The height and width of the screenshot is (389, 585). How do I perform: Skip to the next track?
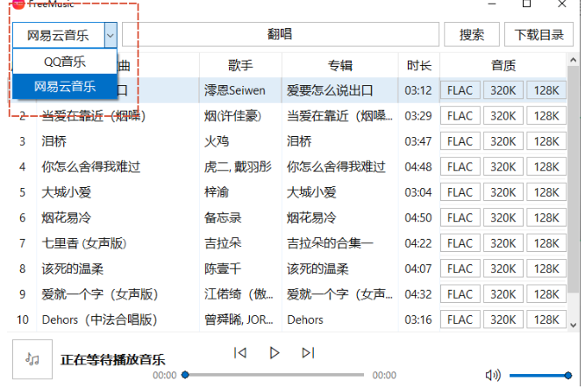pyautogui.click(x=308, y=353)
